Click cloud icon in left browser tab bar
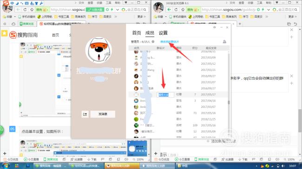302x169 pixels. 13,24
